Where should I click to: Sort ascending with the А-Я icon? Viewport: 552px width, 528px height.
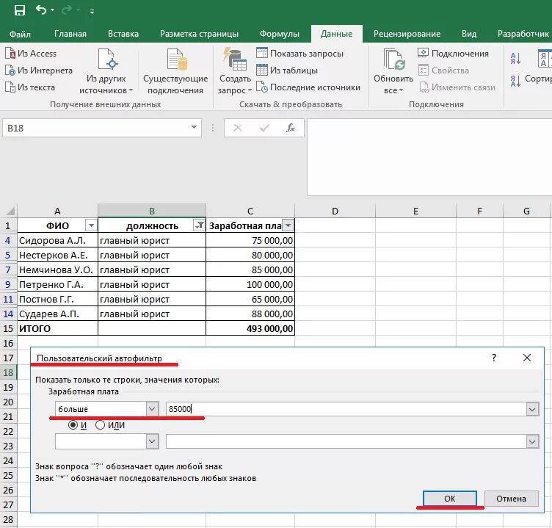pos(515,59)
